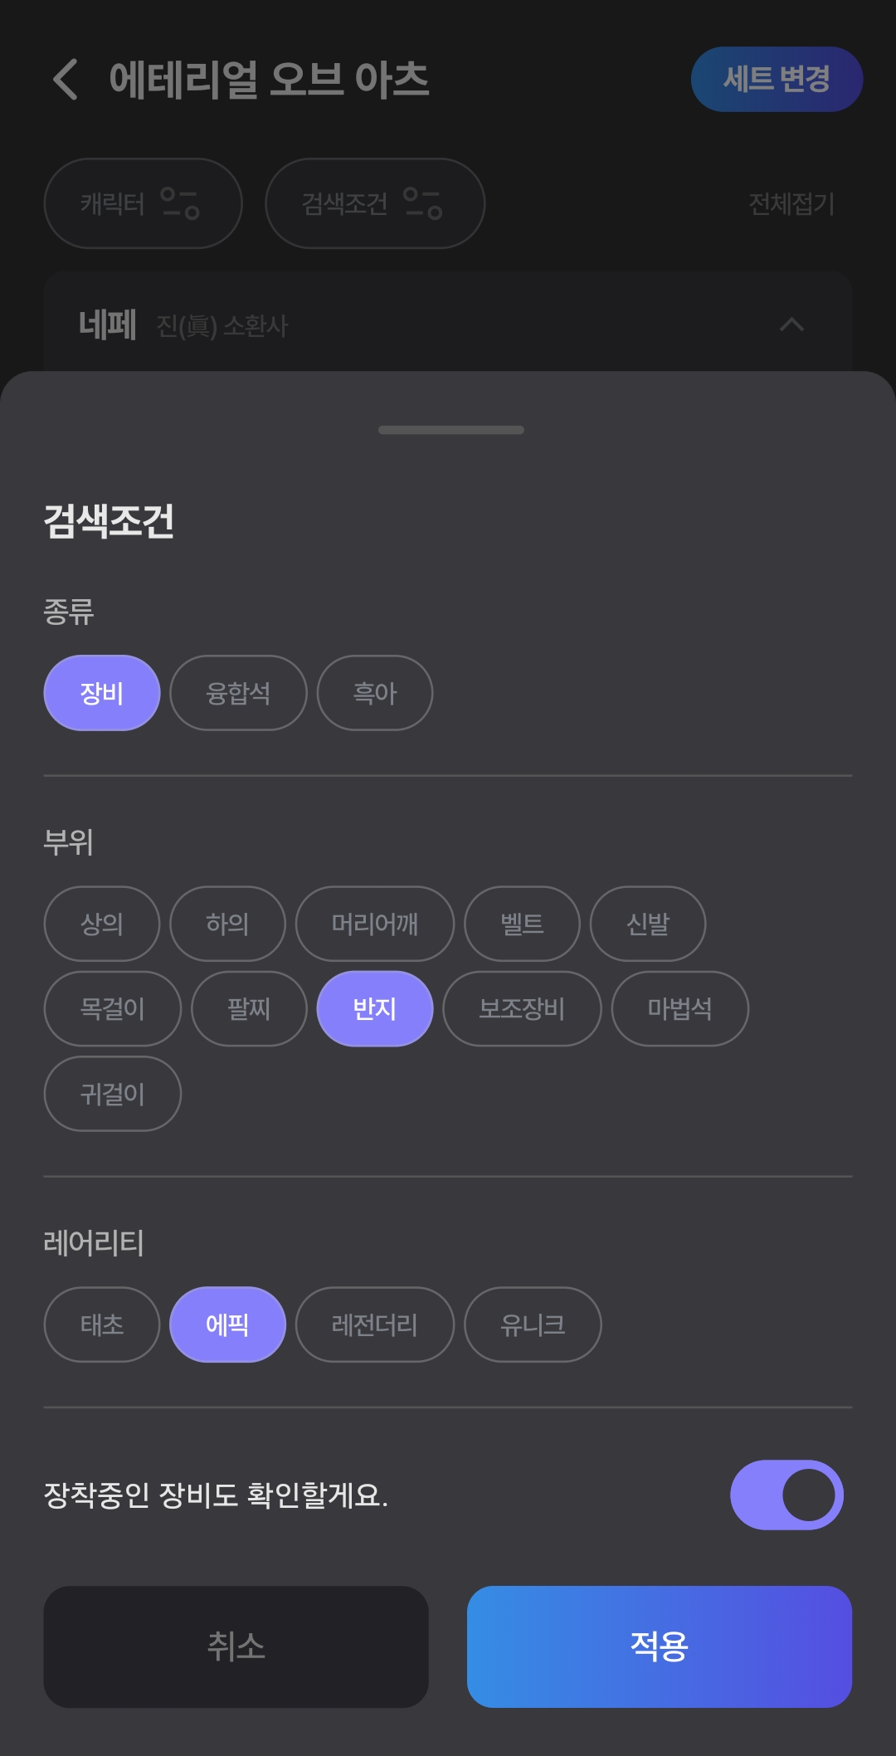Pick the 귀걸이 part filter

pyautogui.click(x=112, y=1094)
